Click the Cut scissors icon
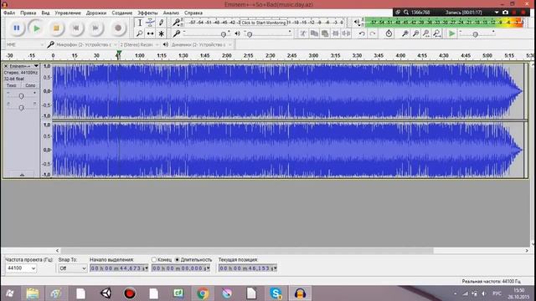Image resolution: width=536 pixels, height=301 pixels. (303, 33)
